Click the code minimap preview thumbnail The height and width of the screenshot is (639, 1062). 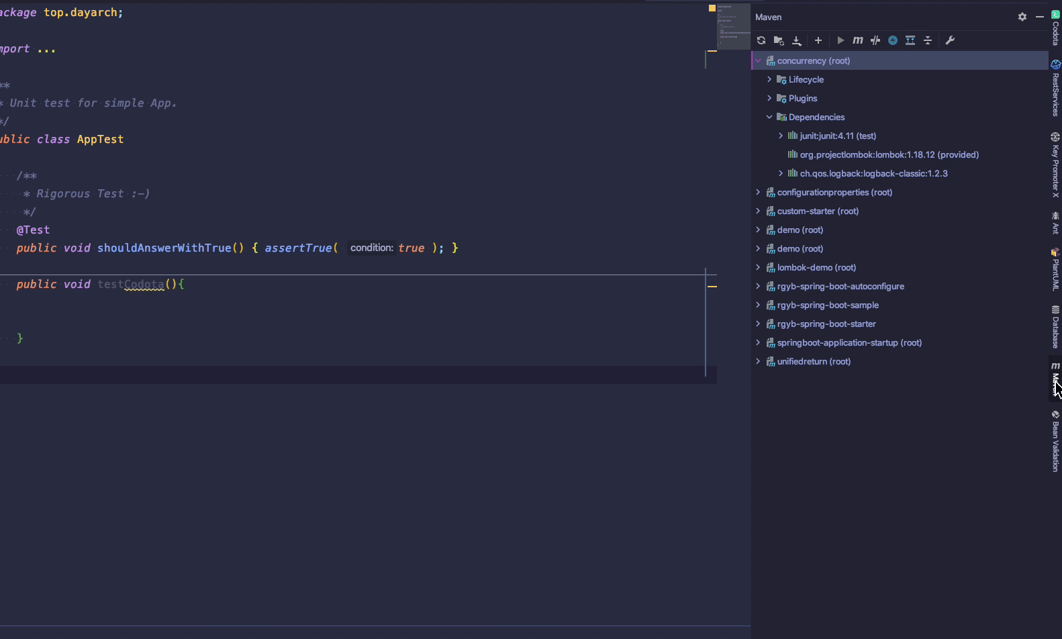tap(733, 26)
